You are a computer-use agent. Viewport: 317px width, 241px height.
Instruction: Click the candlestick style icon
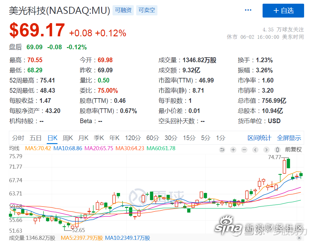coord(278,150)
